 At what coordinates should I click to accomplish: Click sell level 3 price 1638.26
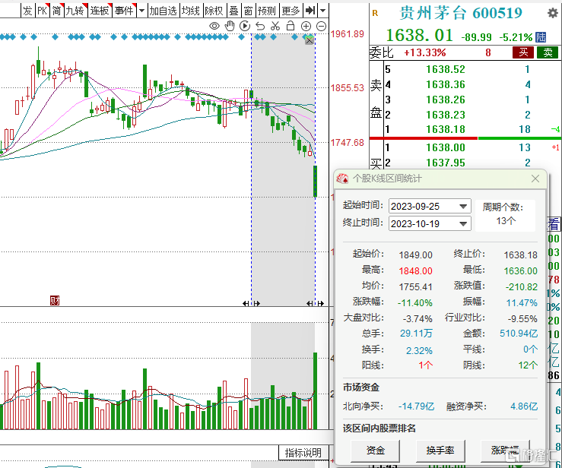446,100
